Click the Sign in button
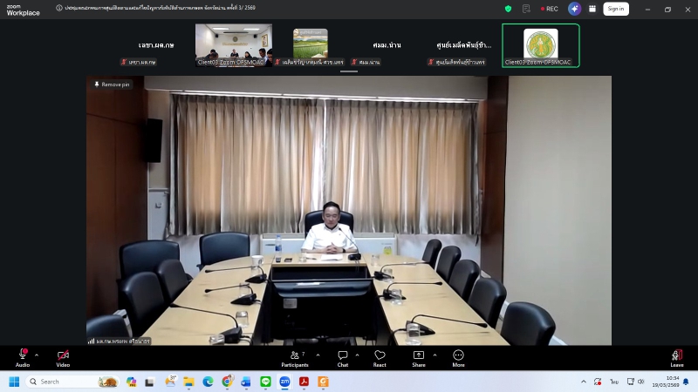698x392 pixels. 615,9
